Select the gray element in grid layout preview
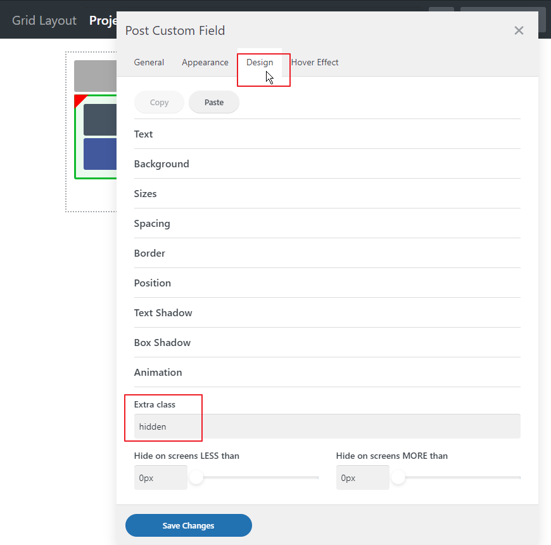 [95, 76]
